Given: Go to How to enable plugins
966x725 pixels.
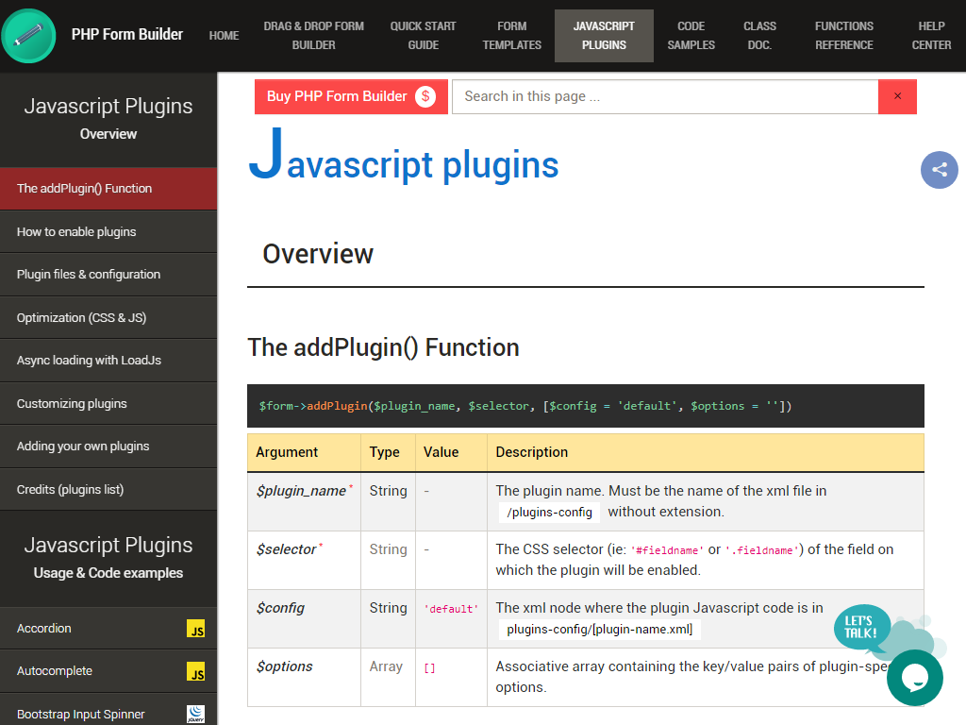Looking at the screenshot, I should [108, 232].
